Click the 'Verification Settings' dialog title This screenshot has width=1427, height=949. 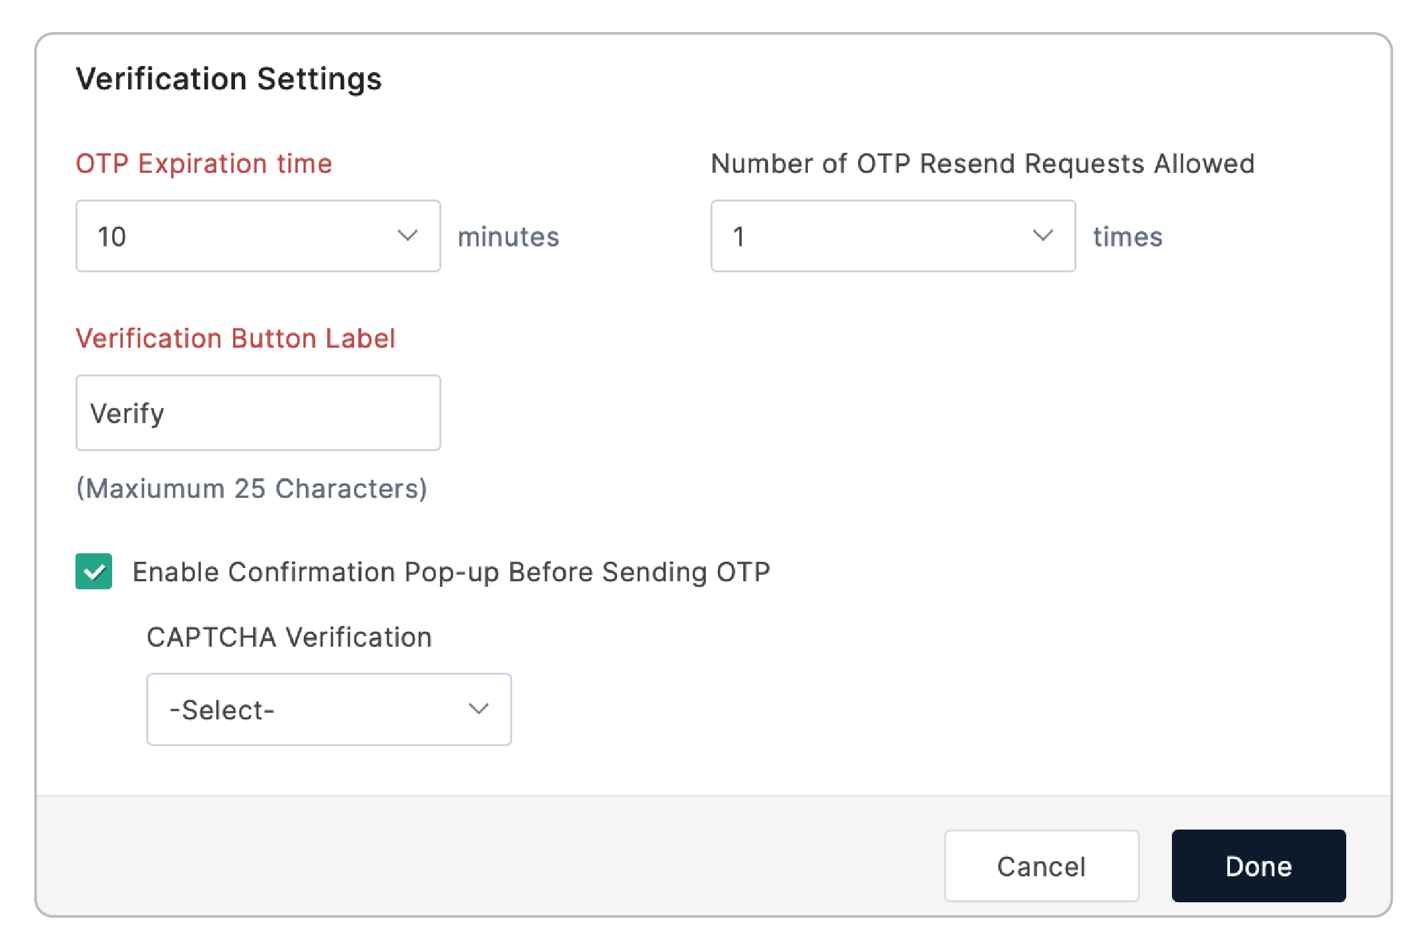228,79
